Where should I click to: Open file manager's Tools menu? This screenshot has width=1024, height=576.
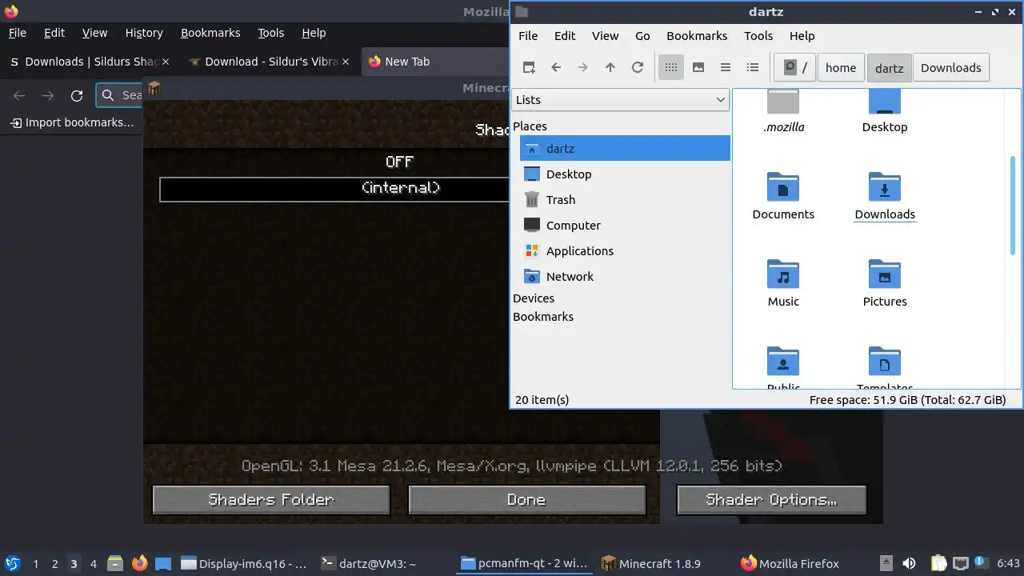(758, 36)
